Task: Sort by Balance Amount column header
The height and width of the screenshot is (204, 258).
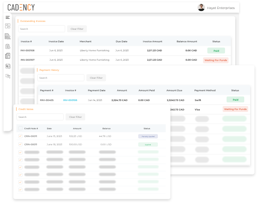Action: tap(187, 42)
